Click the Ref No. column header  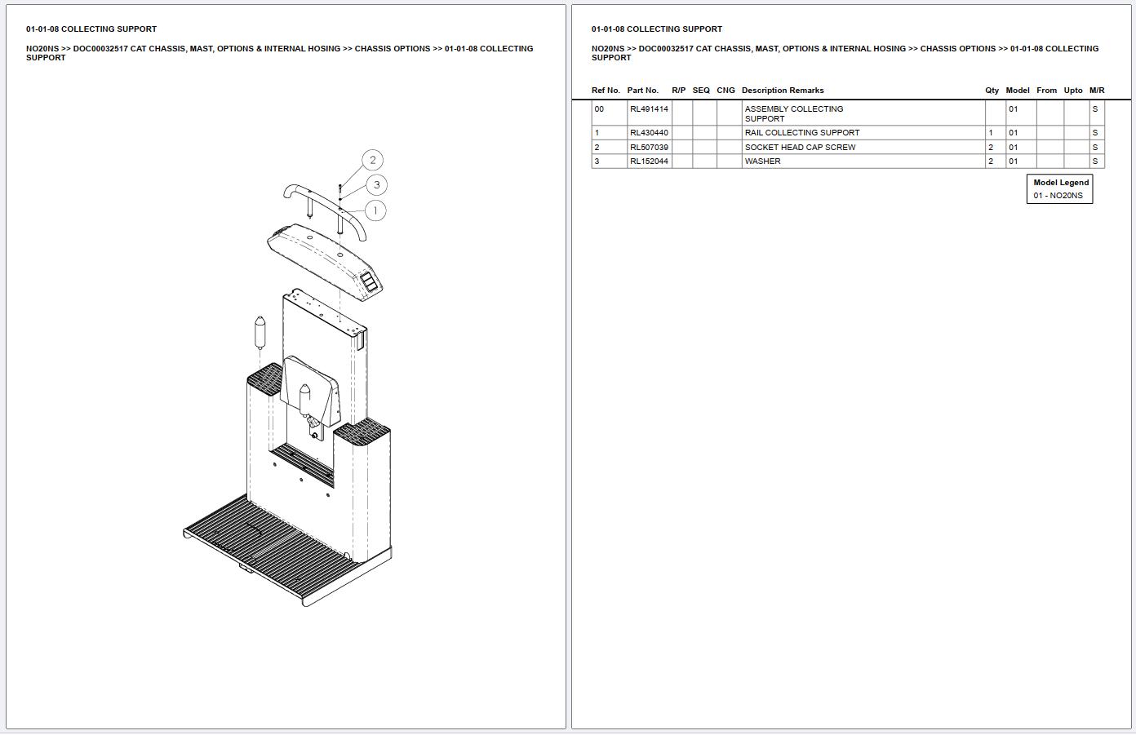pos(606,91)
